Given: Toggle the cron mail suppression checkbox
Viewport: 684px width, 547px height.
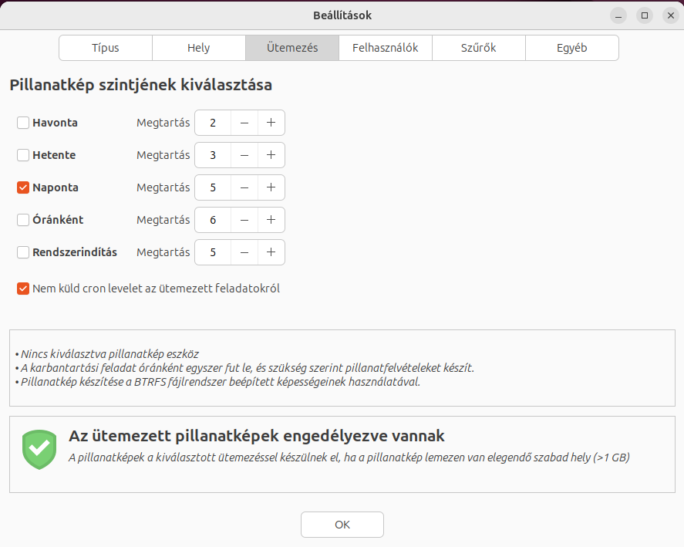Looking at the screenshot, I should (23, 289).
